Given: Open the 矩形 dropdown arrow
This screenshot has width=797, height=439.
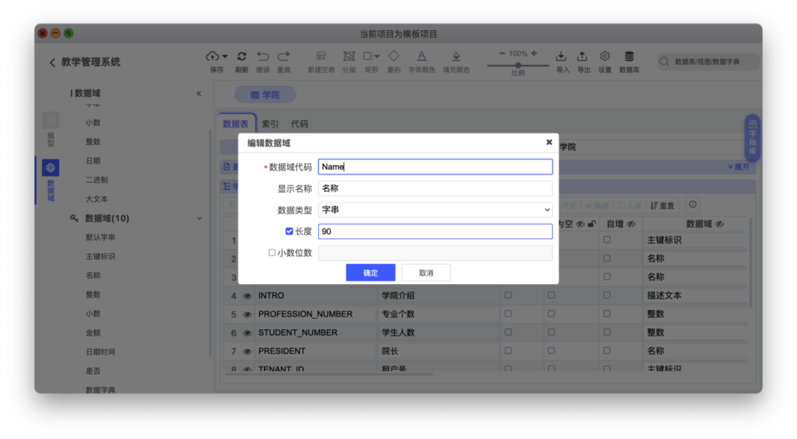Looking at the screenshot, I should 377,56.
